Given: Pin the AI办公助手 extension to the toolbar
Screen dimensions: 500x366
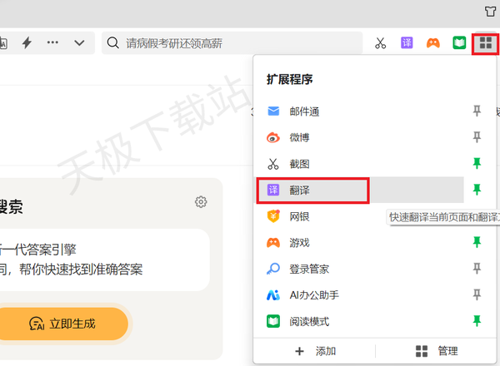Looking at the screenshot, I should point(477,294).
